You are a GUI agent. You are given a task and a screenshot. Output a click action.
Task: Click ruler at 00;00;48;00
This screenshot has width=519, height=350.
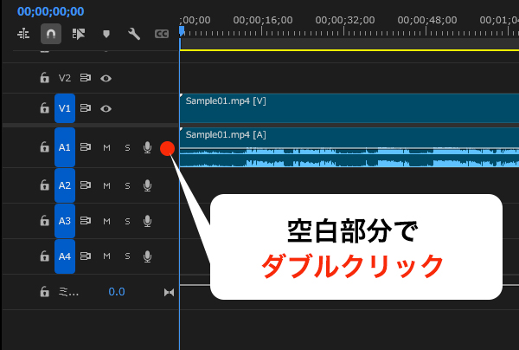pyautogui.click(x=427, y=20)
